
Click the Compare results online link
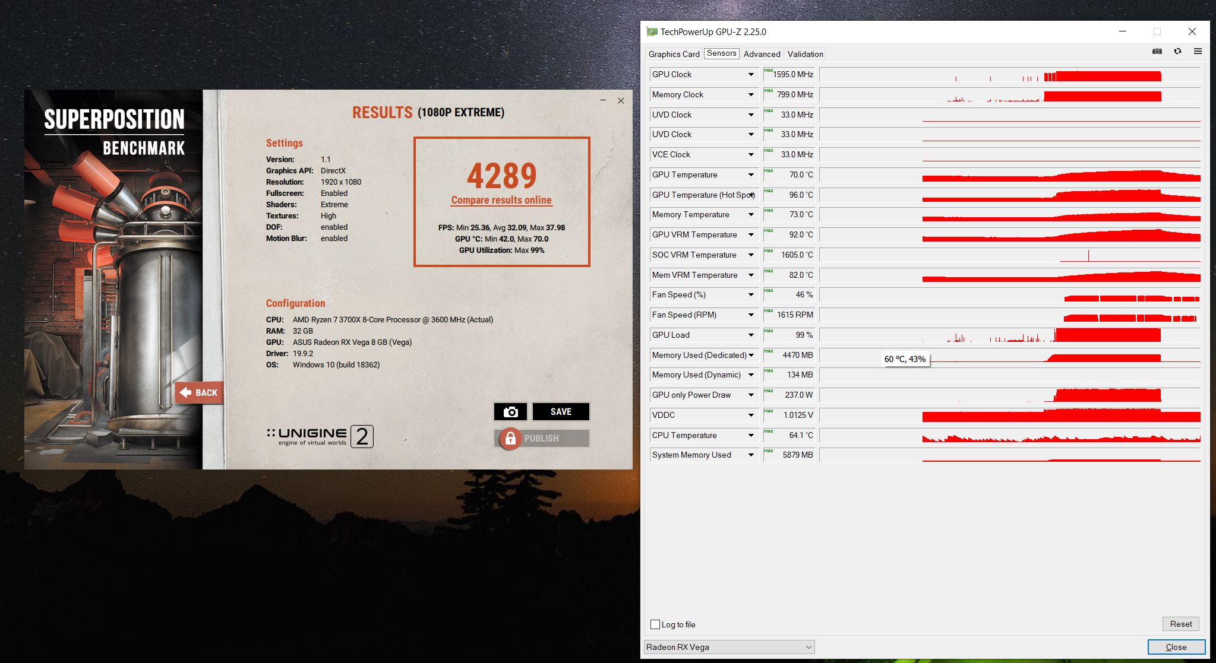pos(501,200)
